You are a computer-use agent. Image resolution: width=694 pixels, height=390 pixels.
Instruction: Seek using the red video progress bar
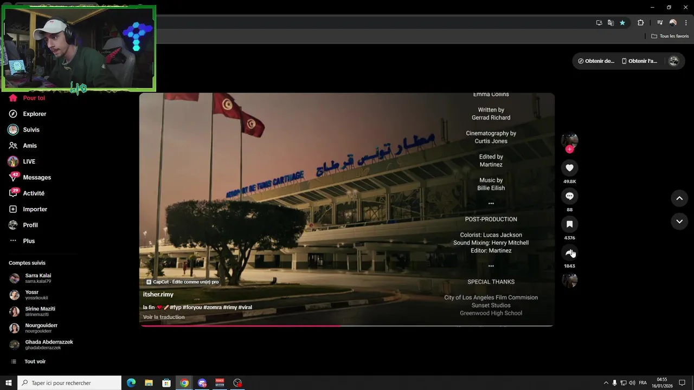click(x=347, y=326)
